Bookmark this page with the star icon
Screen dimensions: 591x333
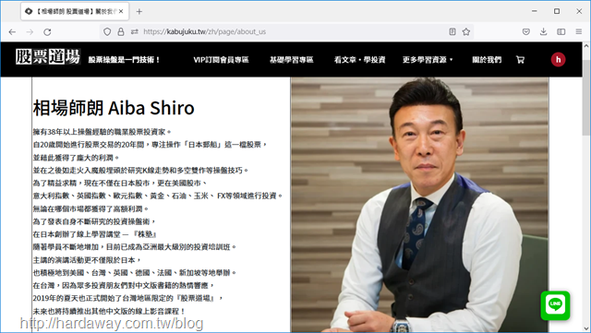466,31
